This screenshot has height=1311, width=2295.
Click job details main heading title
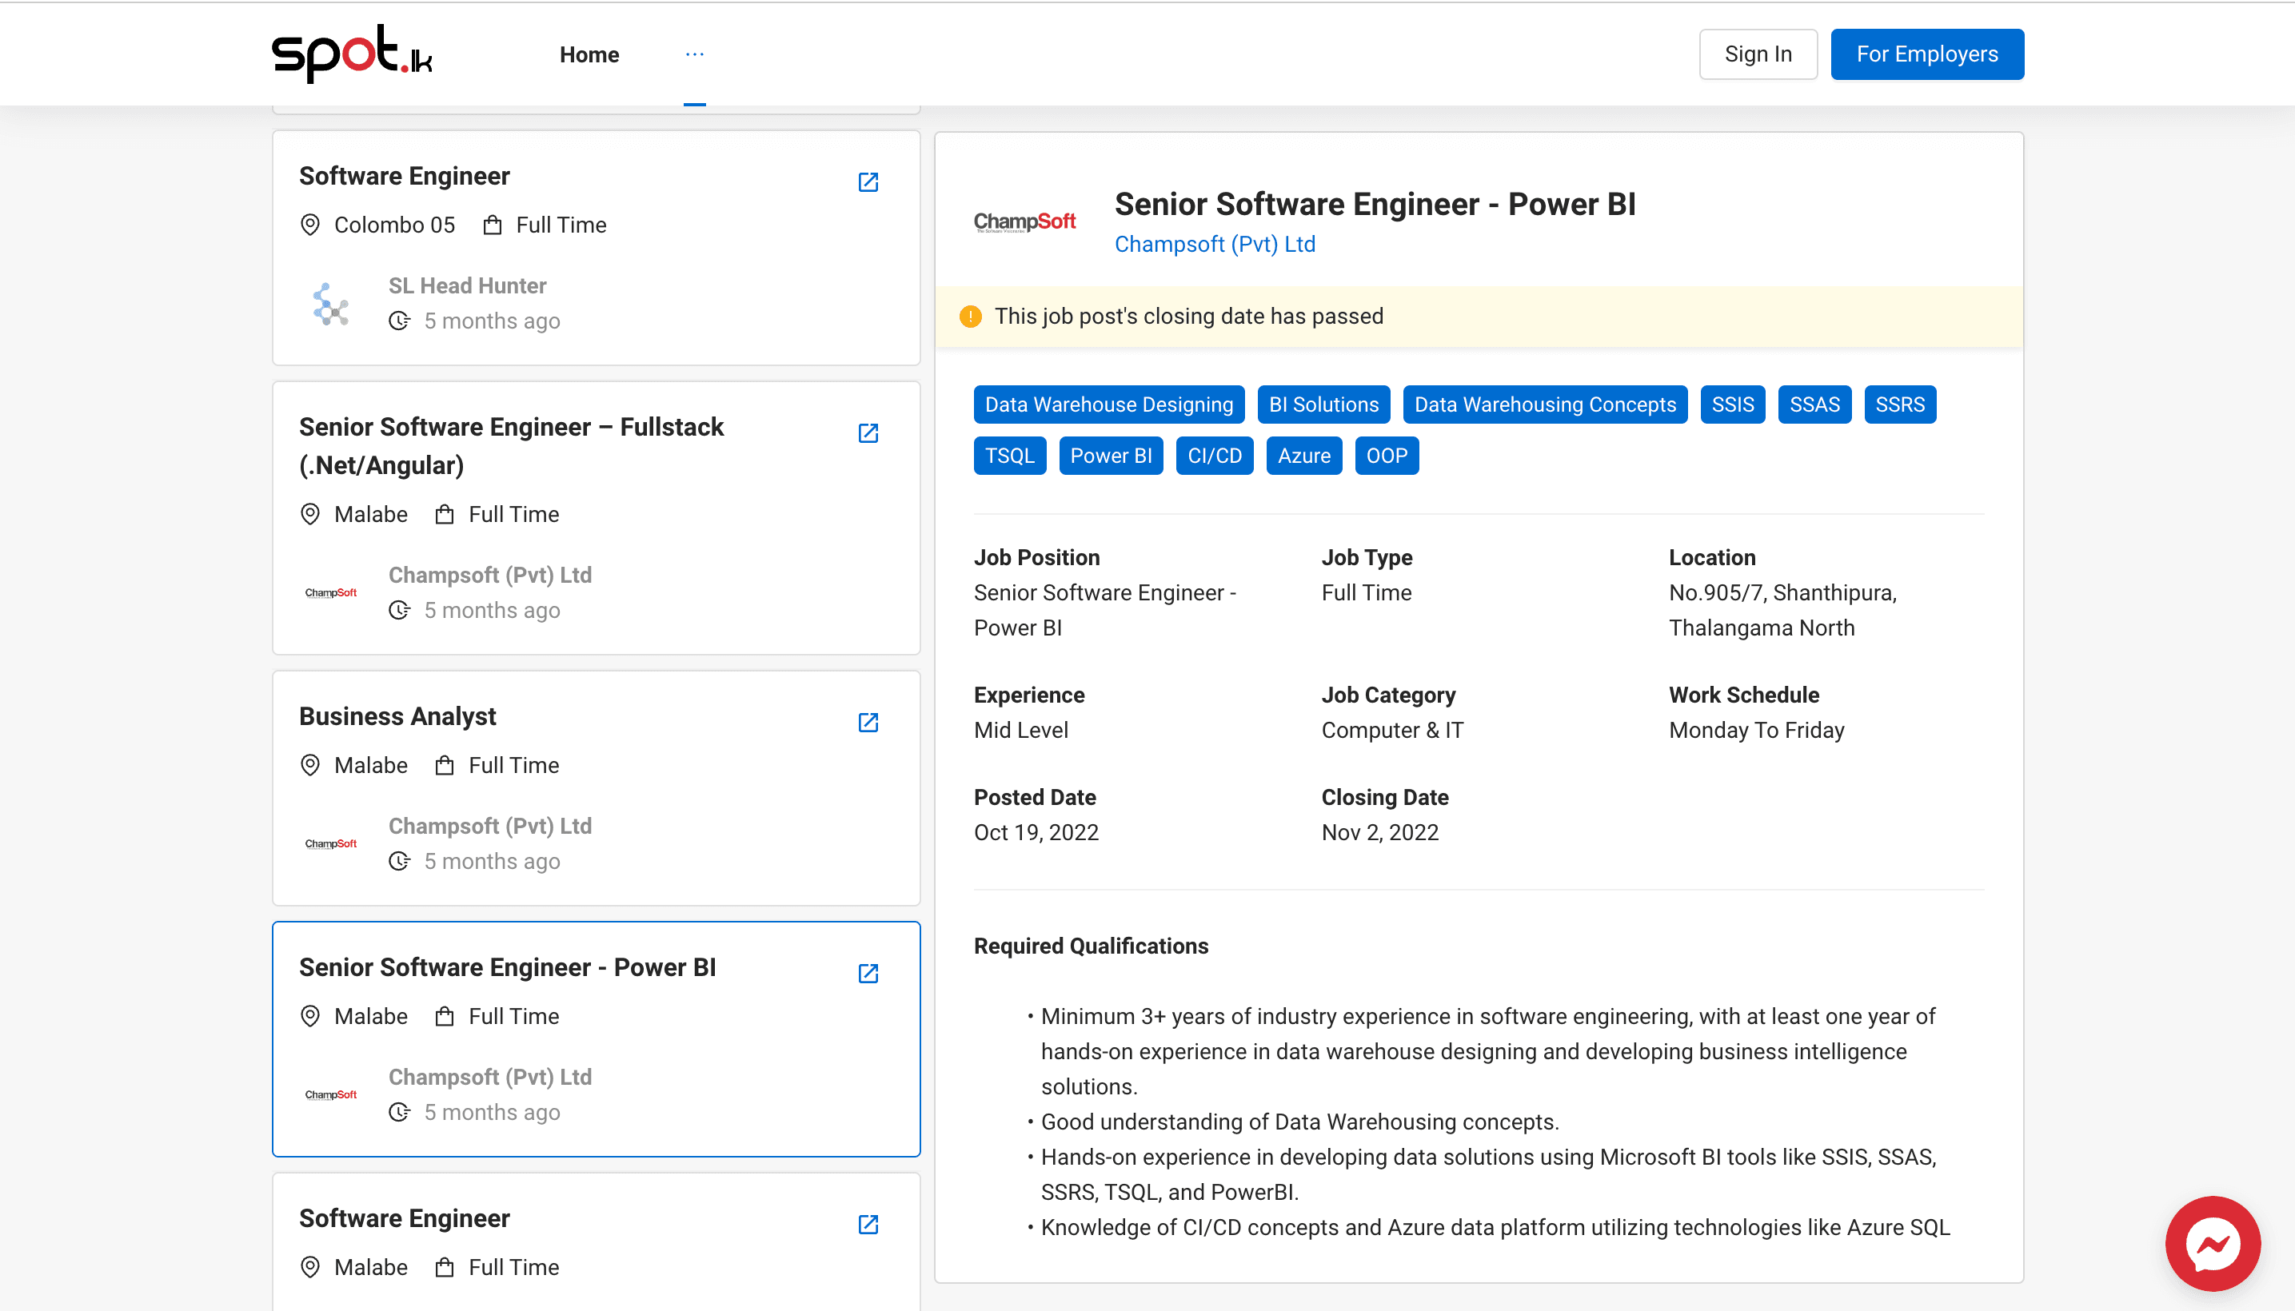(1375, 205)
